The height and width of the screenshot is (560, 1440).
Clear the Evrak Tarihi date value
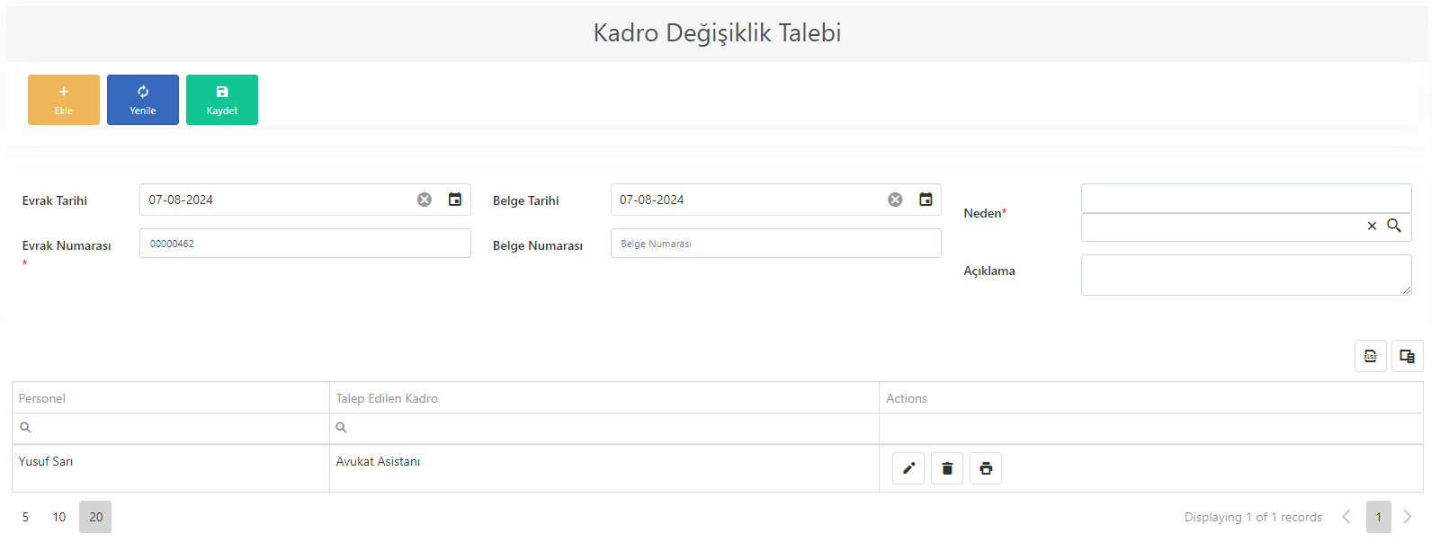click(x=425, y=200)
